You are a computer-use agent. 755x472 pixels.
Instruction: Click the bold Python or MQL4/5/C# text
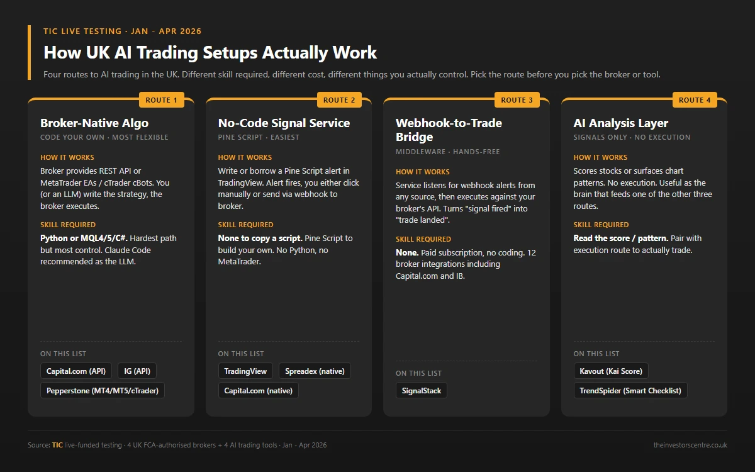tap(84, 239)
